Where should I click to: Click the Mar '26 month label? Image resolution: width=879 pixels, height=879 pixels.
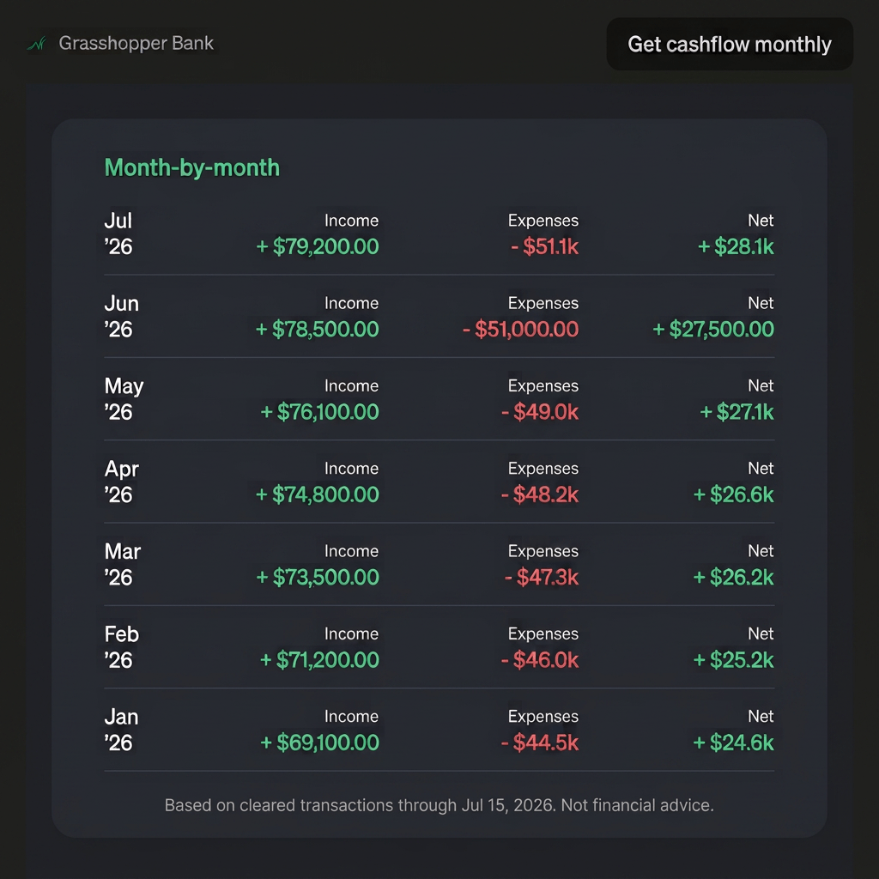[122, 564]
